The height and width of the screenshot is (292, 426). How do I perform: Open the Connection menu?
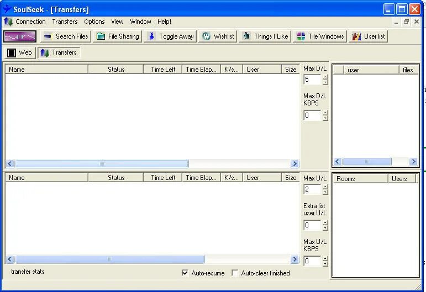tap(30, 22)
